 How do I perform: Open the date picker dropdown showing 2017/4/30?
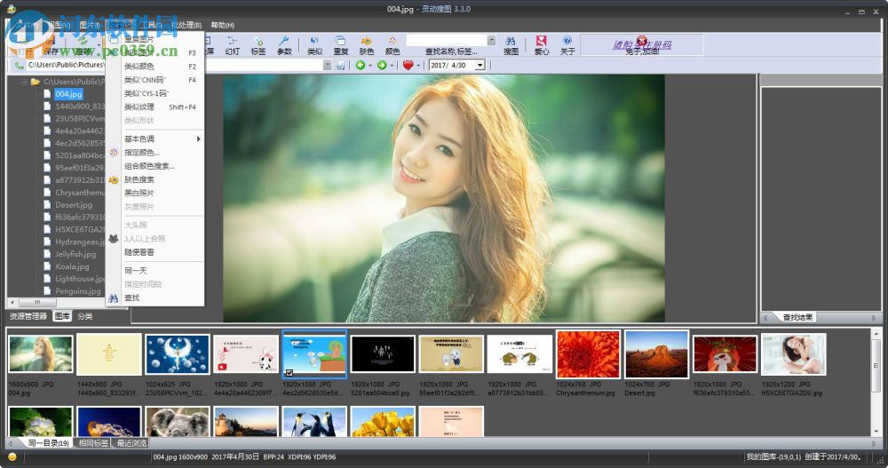(x=480, y=65)
